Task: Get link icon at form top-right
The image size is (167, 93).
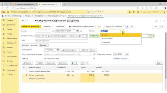Action: (156, 21)
